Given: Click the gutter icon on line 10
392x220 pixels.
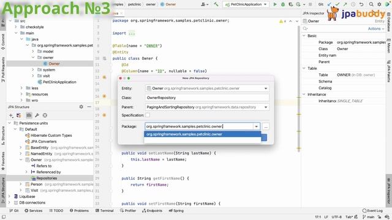Looking at the screenshot, I should [x=105, y=59].
